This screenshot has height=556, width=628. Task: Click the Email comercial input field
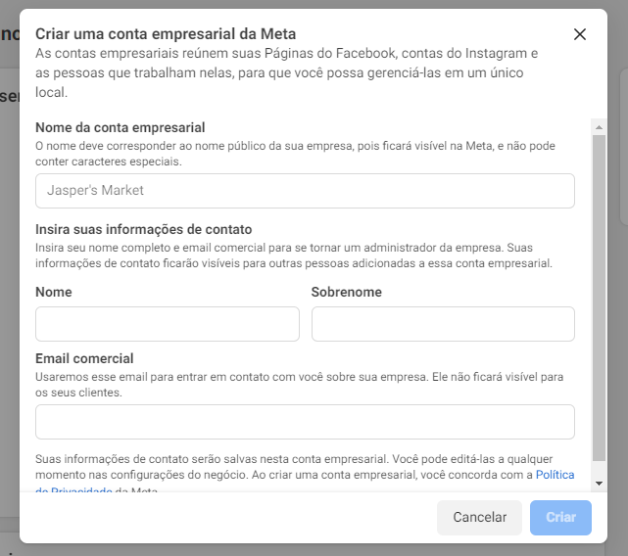click(305, 422)
